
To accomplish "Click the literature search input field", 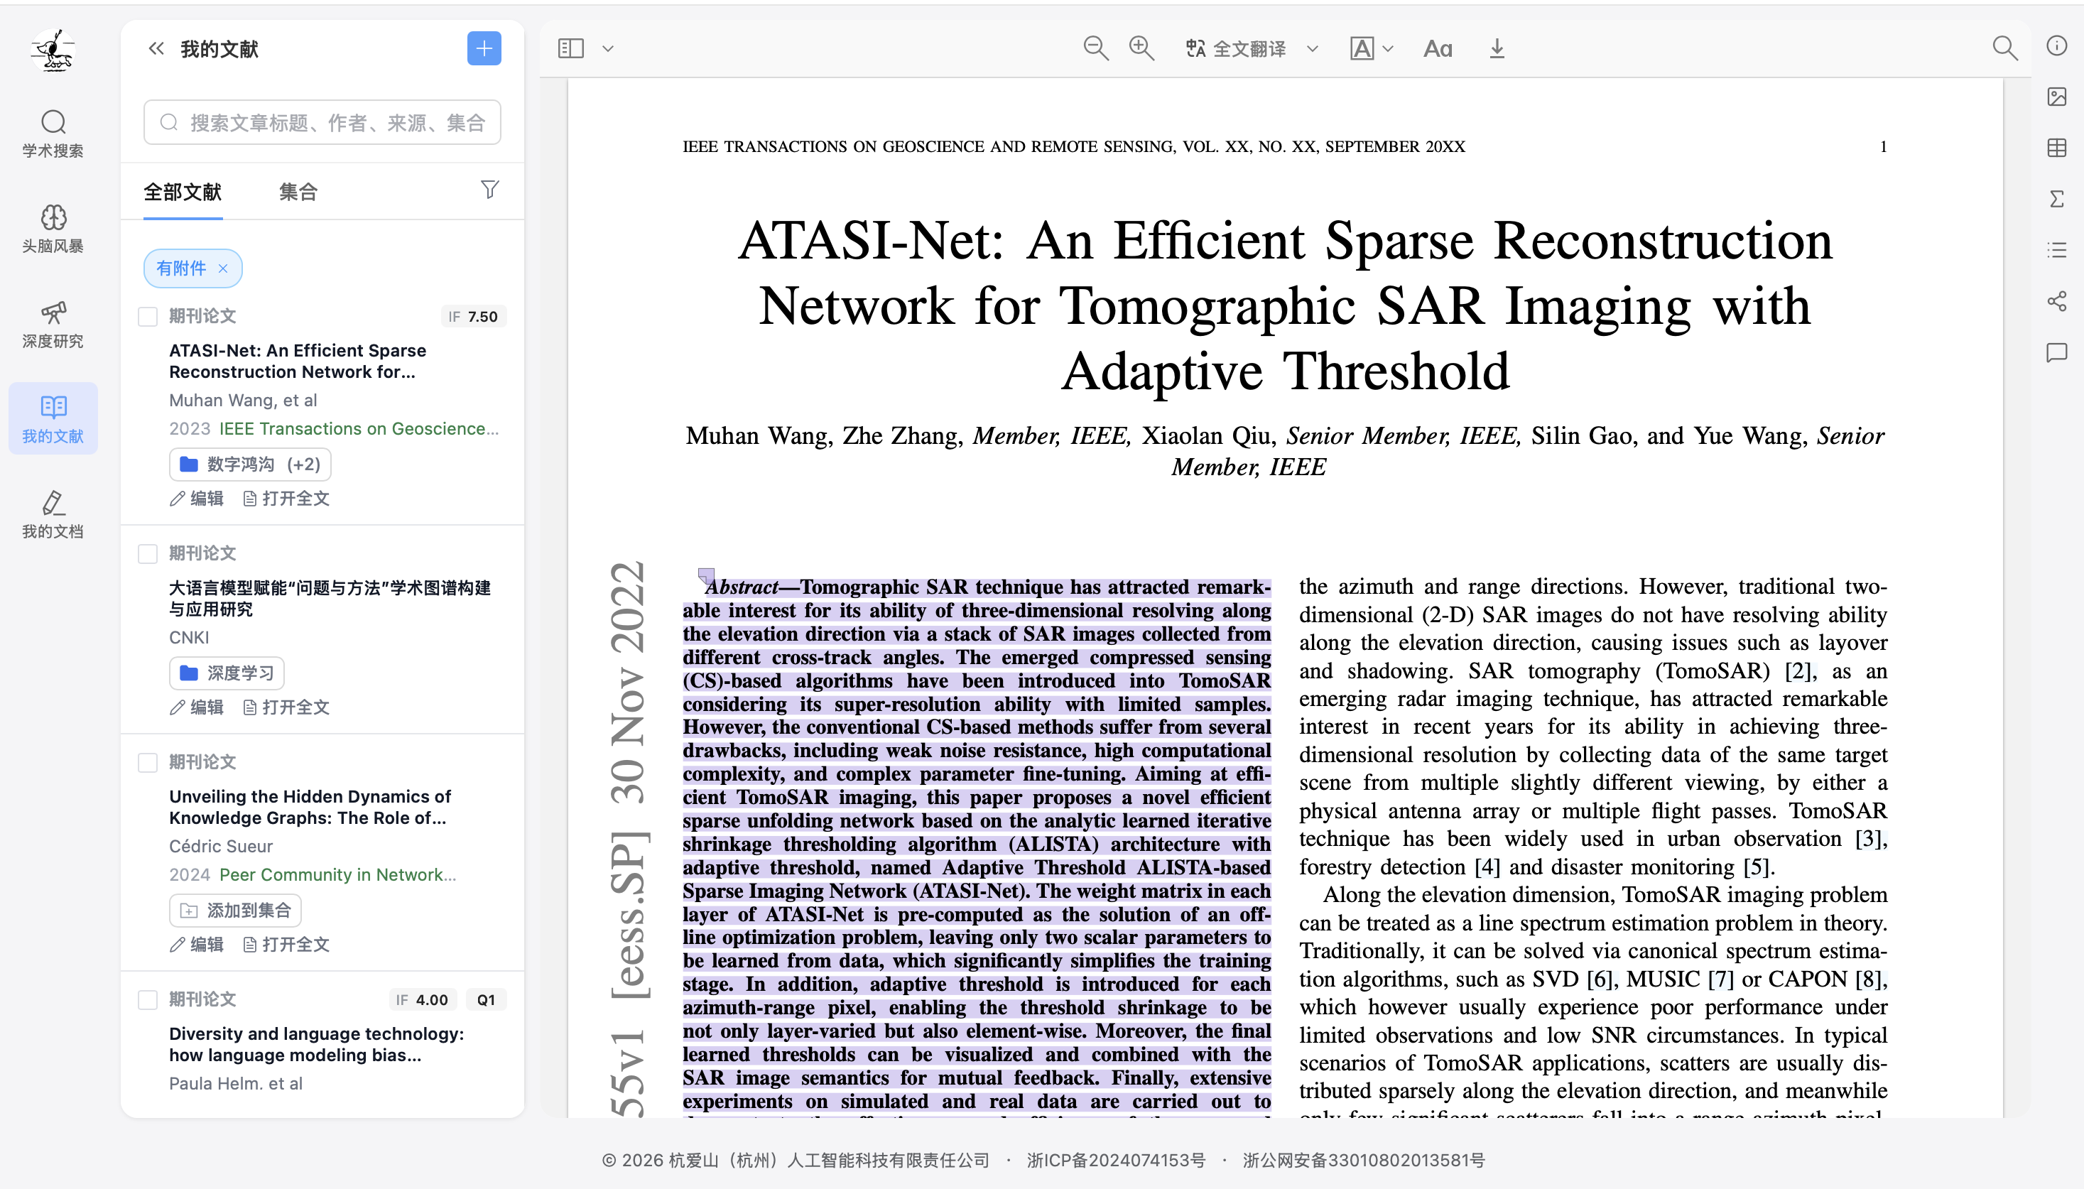I will 322,122.
